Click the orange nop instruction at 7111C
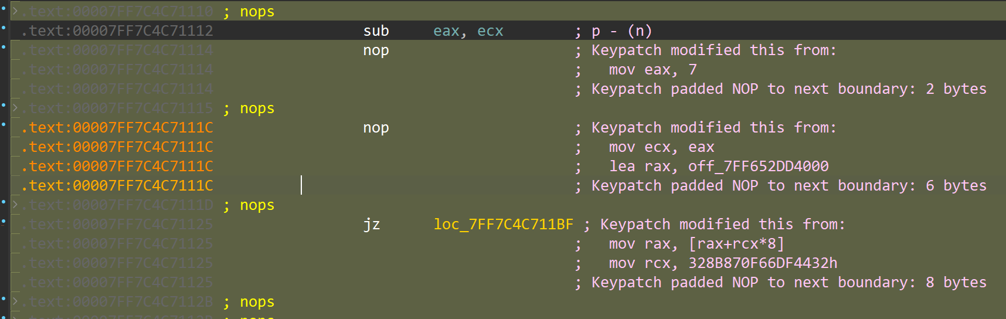Image resolution: width=1006 pixels, height=319 pixels. click(376, 128)
